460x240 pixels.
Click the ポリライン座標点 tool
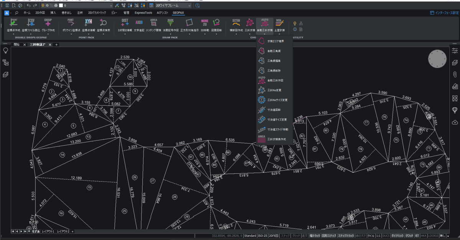71,24
